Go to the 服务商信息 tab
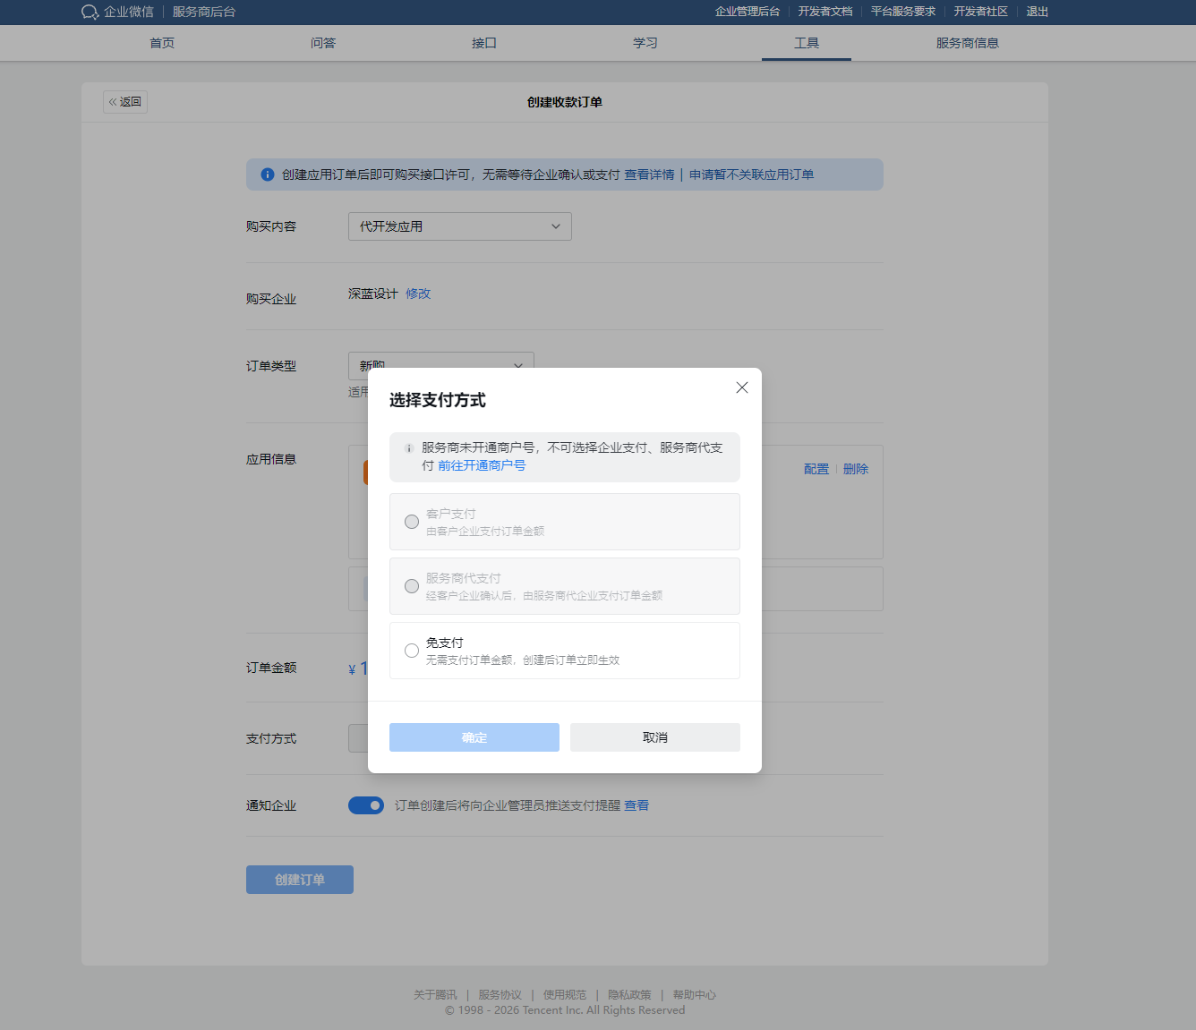1196x1030 pixels. click(967, 43)
